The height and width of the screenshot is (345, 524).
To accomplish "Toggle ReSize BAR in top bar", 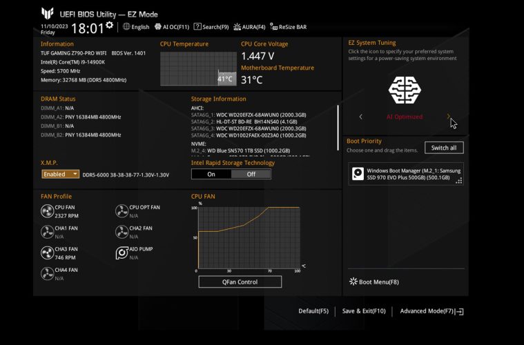I will coord(288,27).
